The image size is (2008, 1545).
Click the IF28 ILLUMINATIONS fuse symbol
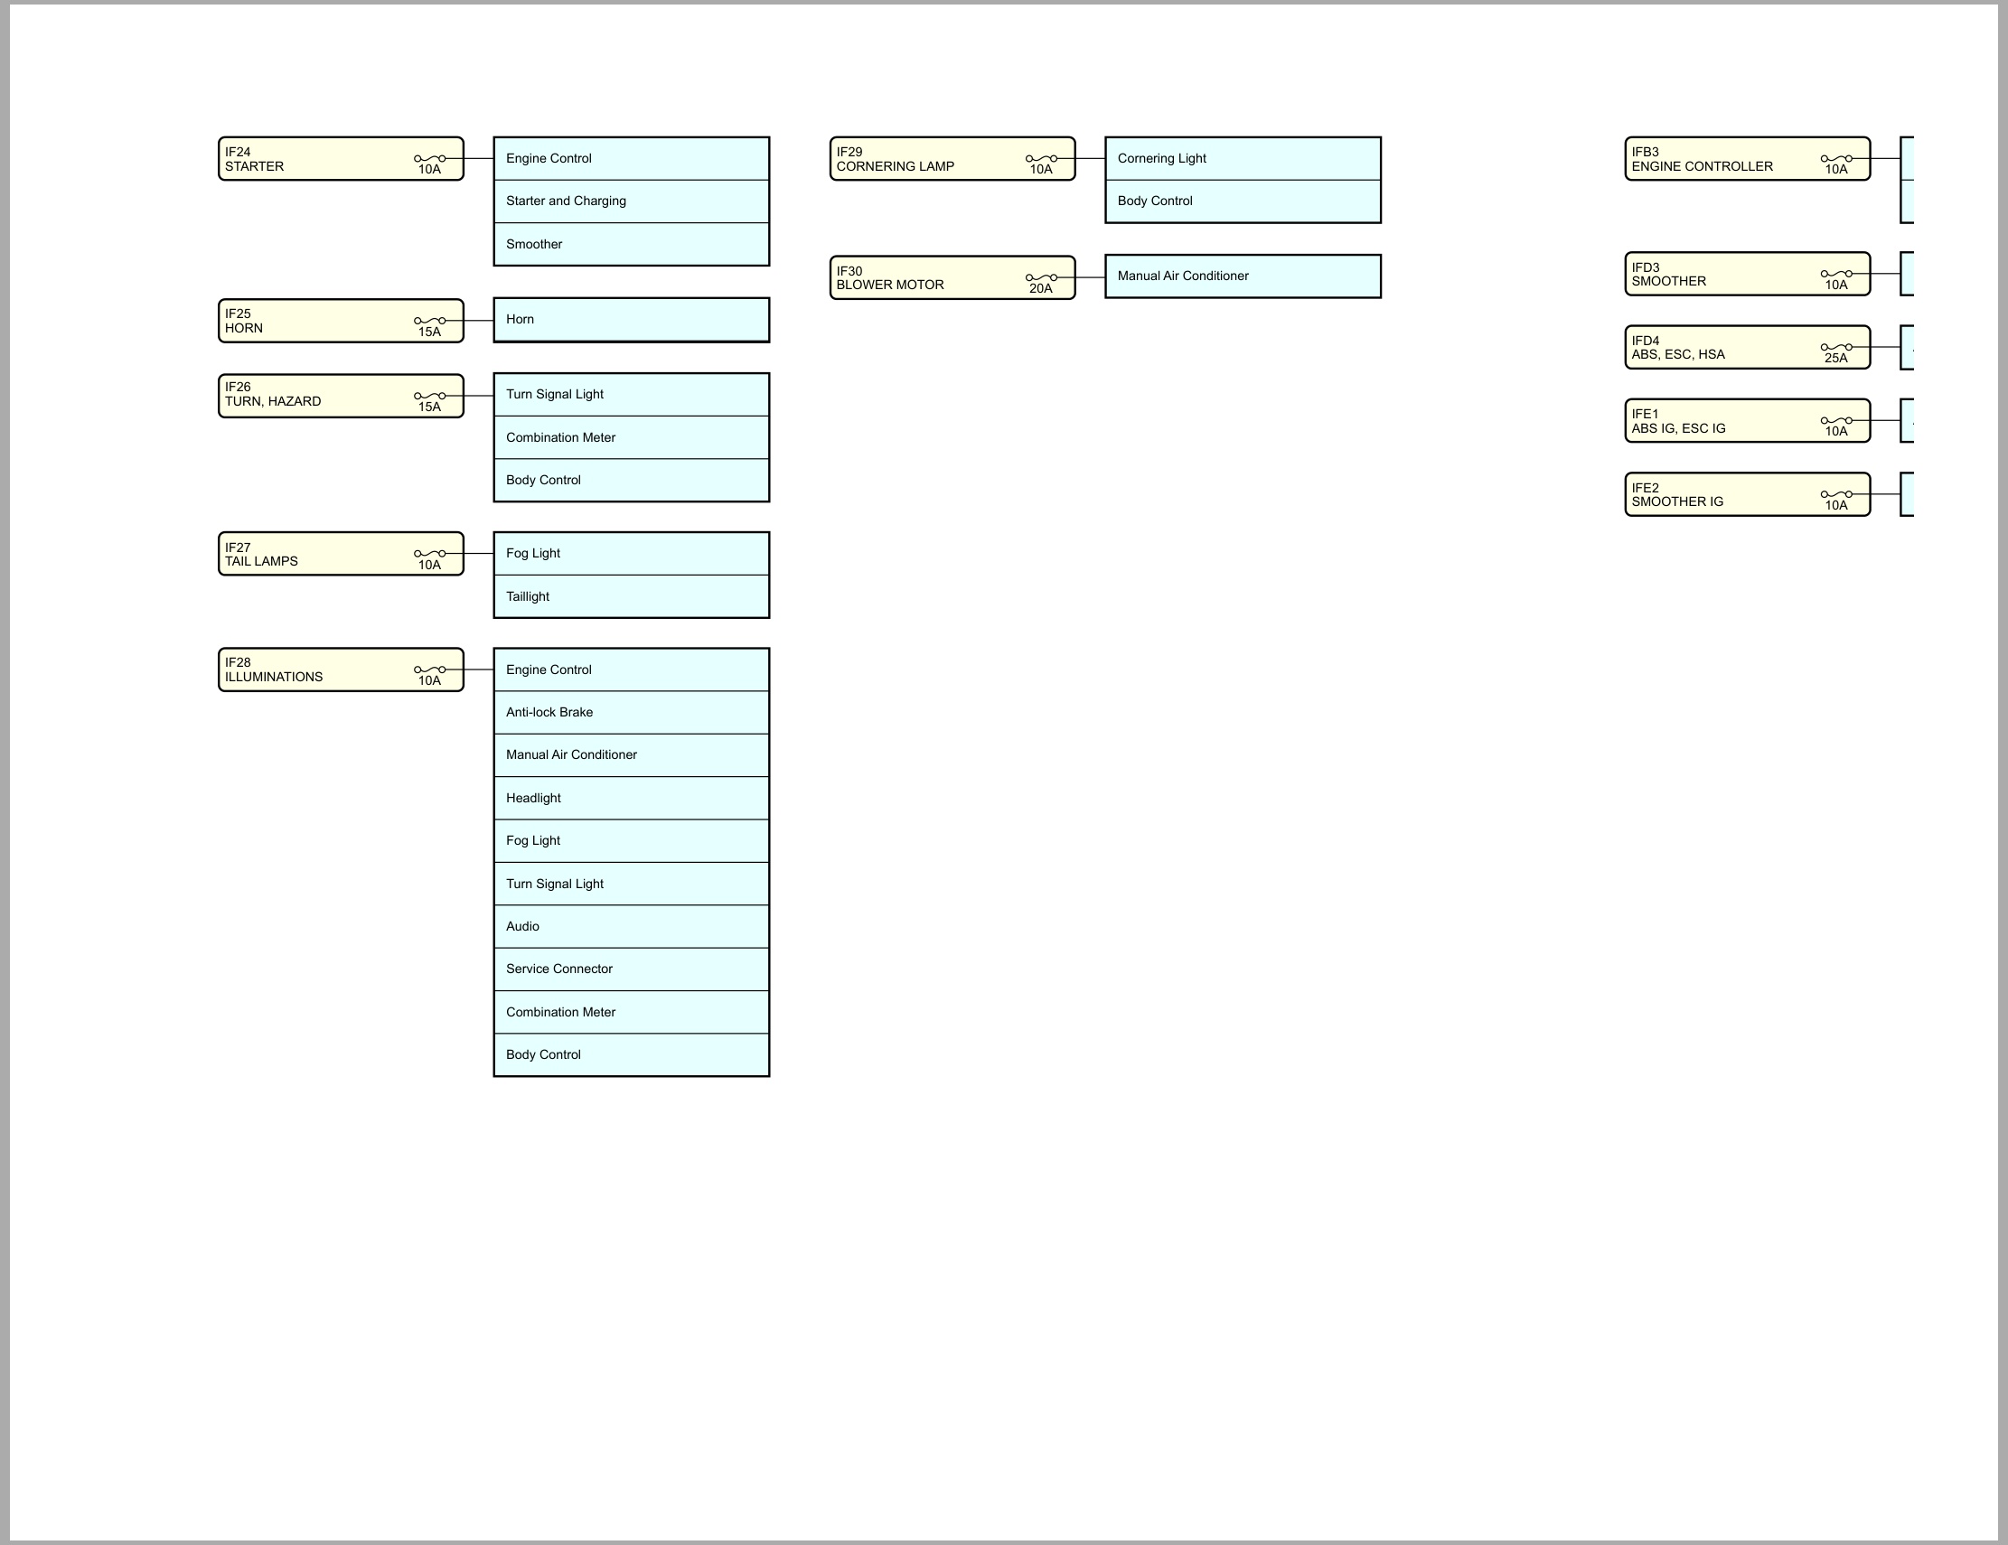pyautogui.click(x=429, y=670)
